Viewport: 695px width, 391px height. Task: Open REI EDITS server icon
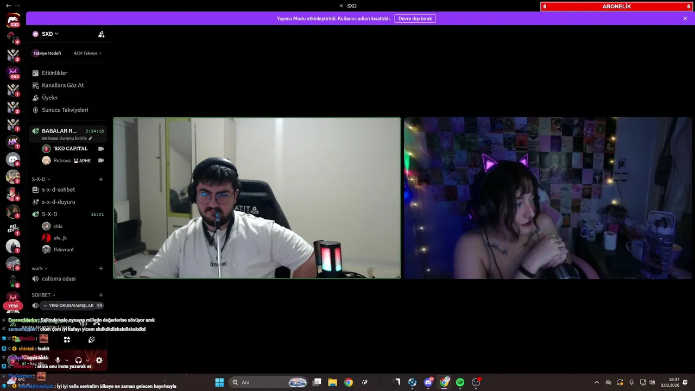click(x=13, y=229)
